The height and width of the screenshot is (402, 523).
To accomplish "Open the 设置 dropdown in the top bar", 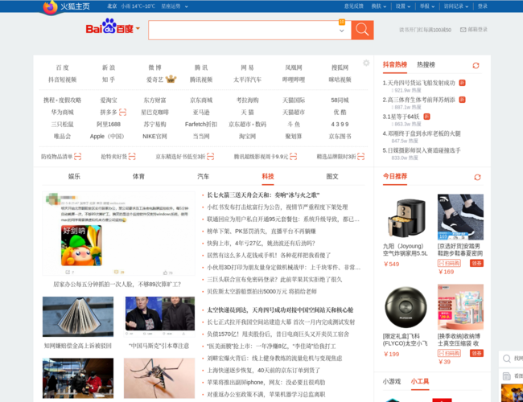I will 403,6.
